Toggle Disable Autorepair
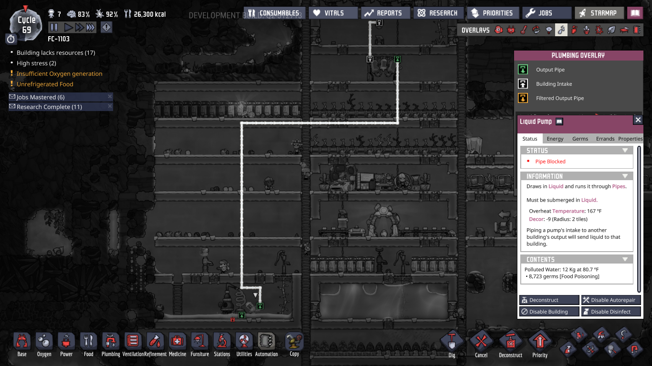 [x=611, y=300]
